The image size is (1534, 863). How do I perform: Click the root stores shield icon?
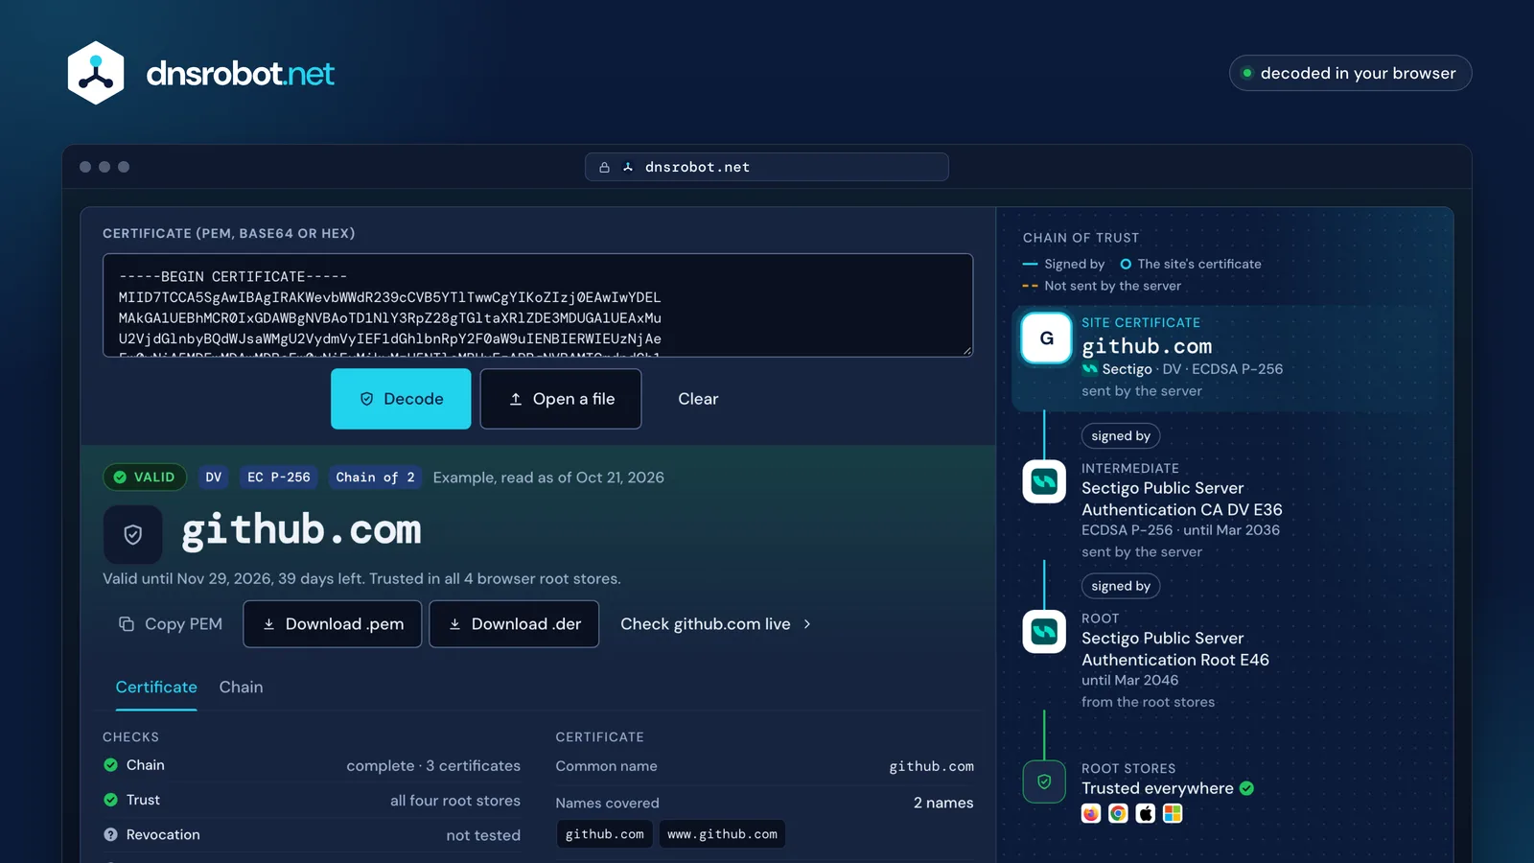click(x=1044, y=781)
